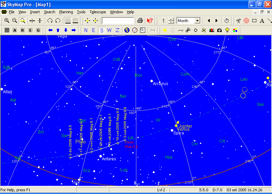272x194 pixels.
Task: Open the Telescope menu
Action: coord(98,12)
